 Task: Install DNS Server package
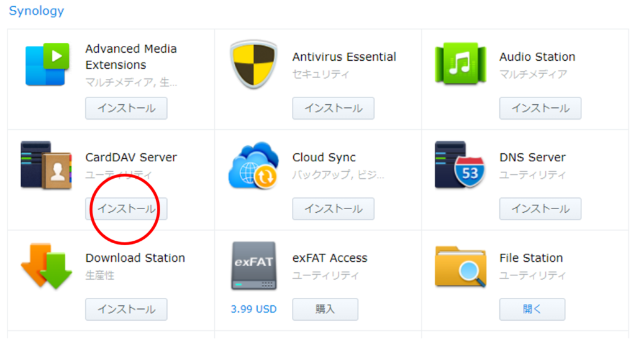coord(540,208)
